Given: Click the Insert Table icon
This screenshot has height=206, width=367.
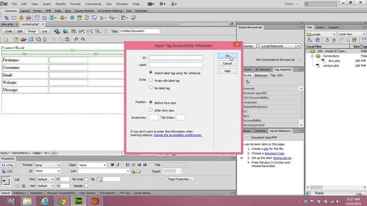Looking at the screenshot, I should pos(37,18).
